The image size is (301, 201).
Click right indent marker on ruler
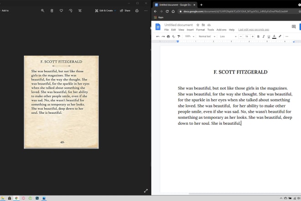pos(294,42)
